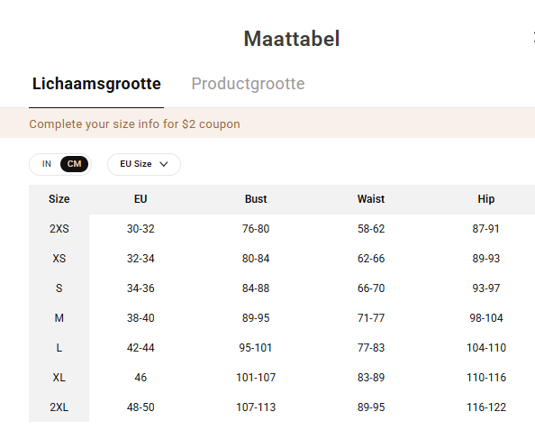This screenshot has height=430, width=535.
Task: Click the $2 coupon size info banner
Action: click(x=267, y=124)
